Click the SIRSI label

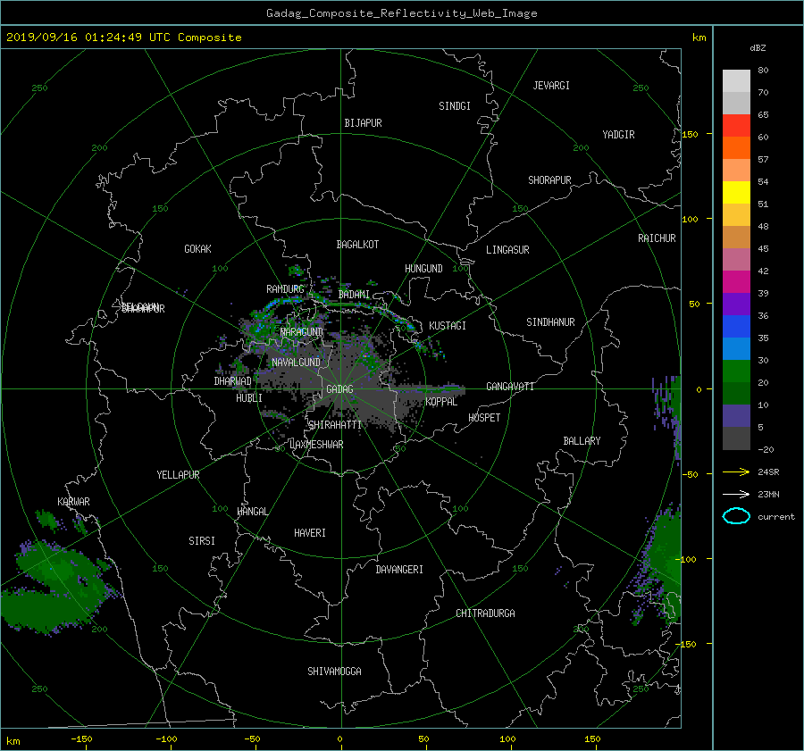pyautogui.click(x=202, y=541)
